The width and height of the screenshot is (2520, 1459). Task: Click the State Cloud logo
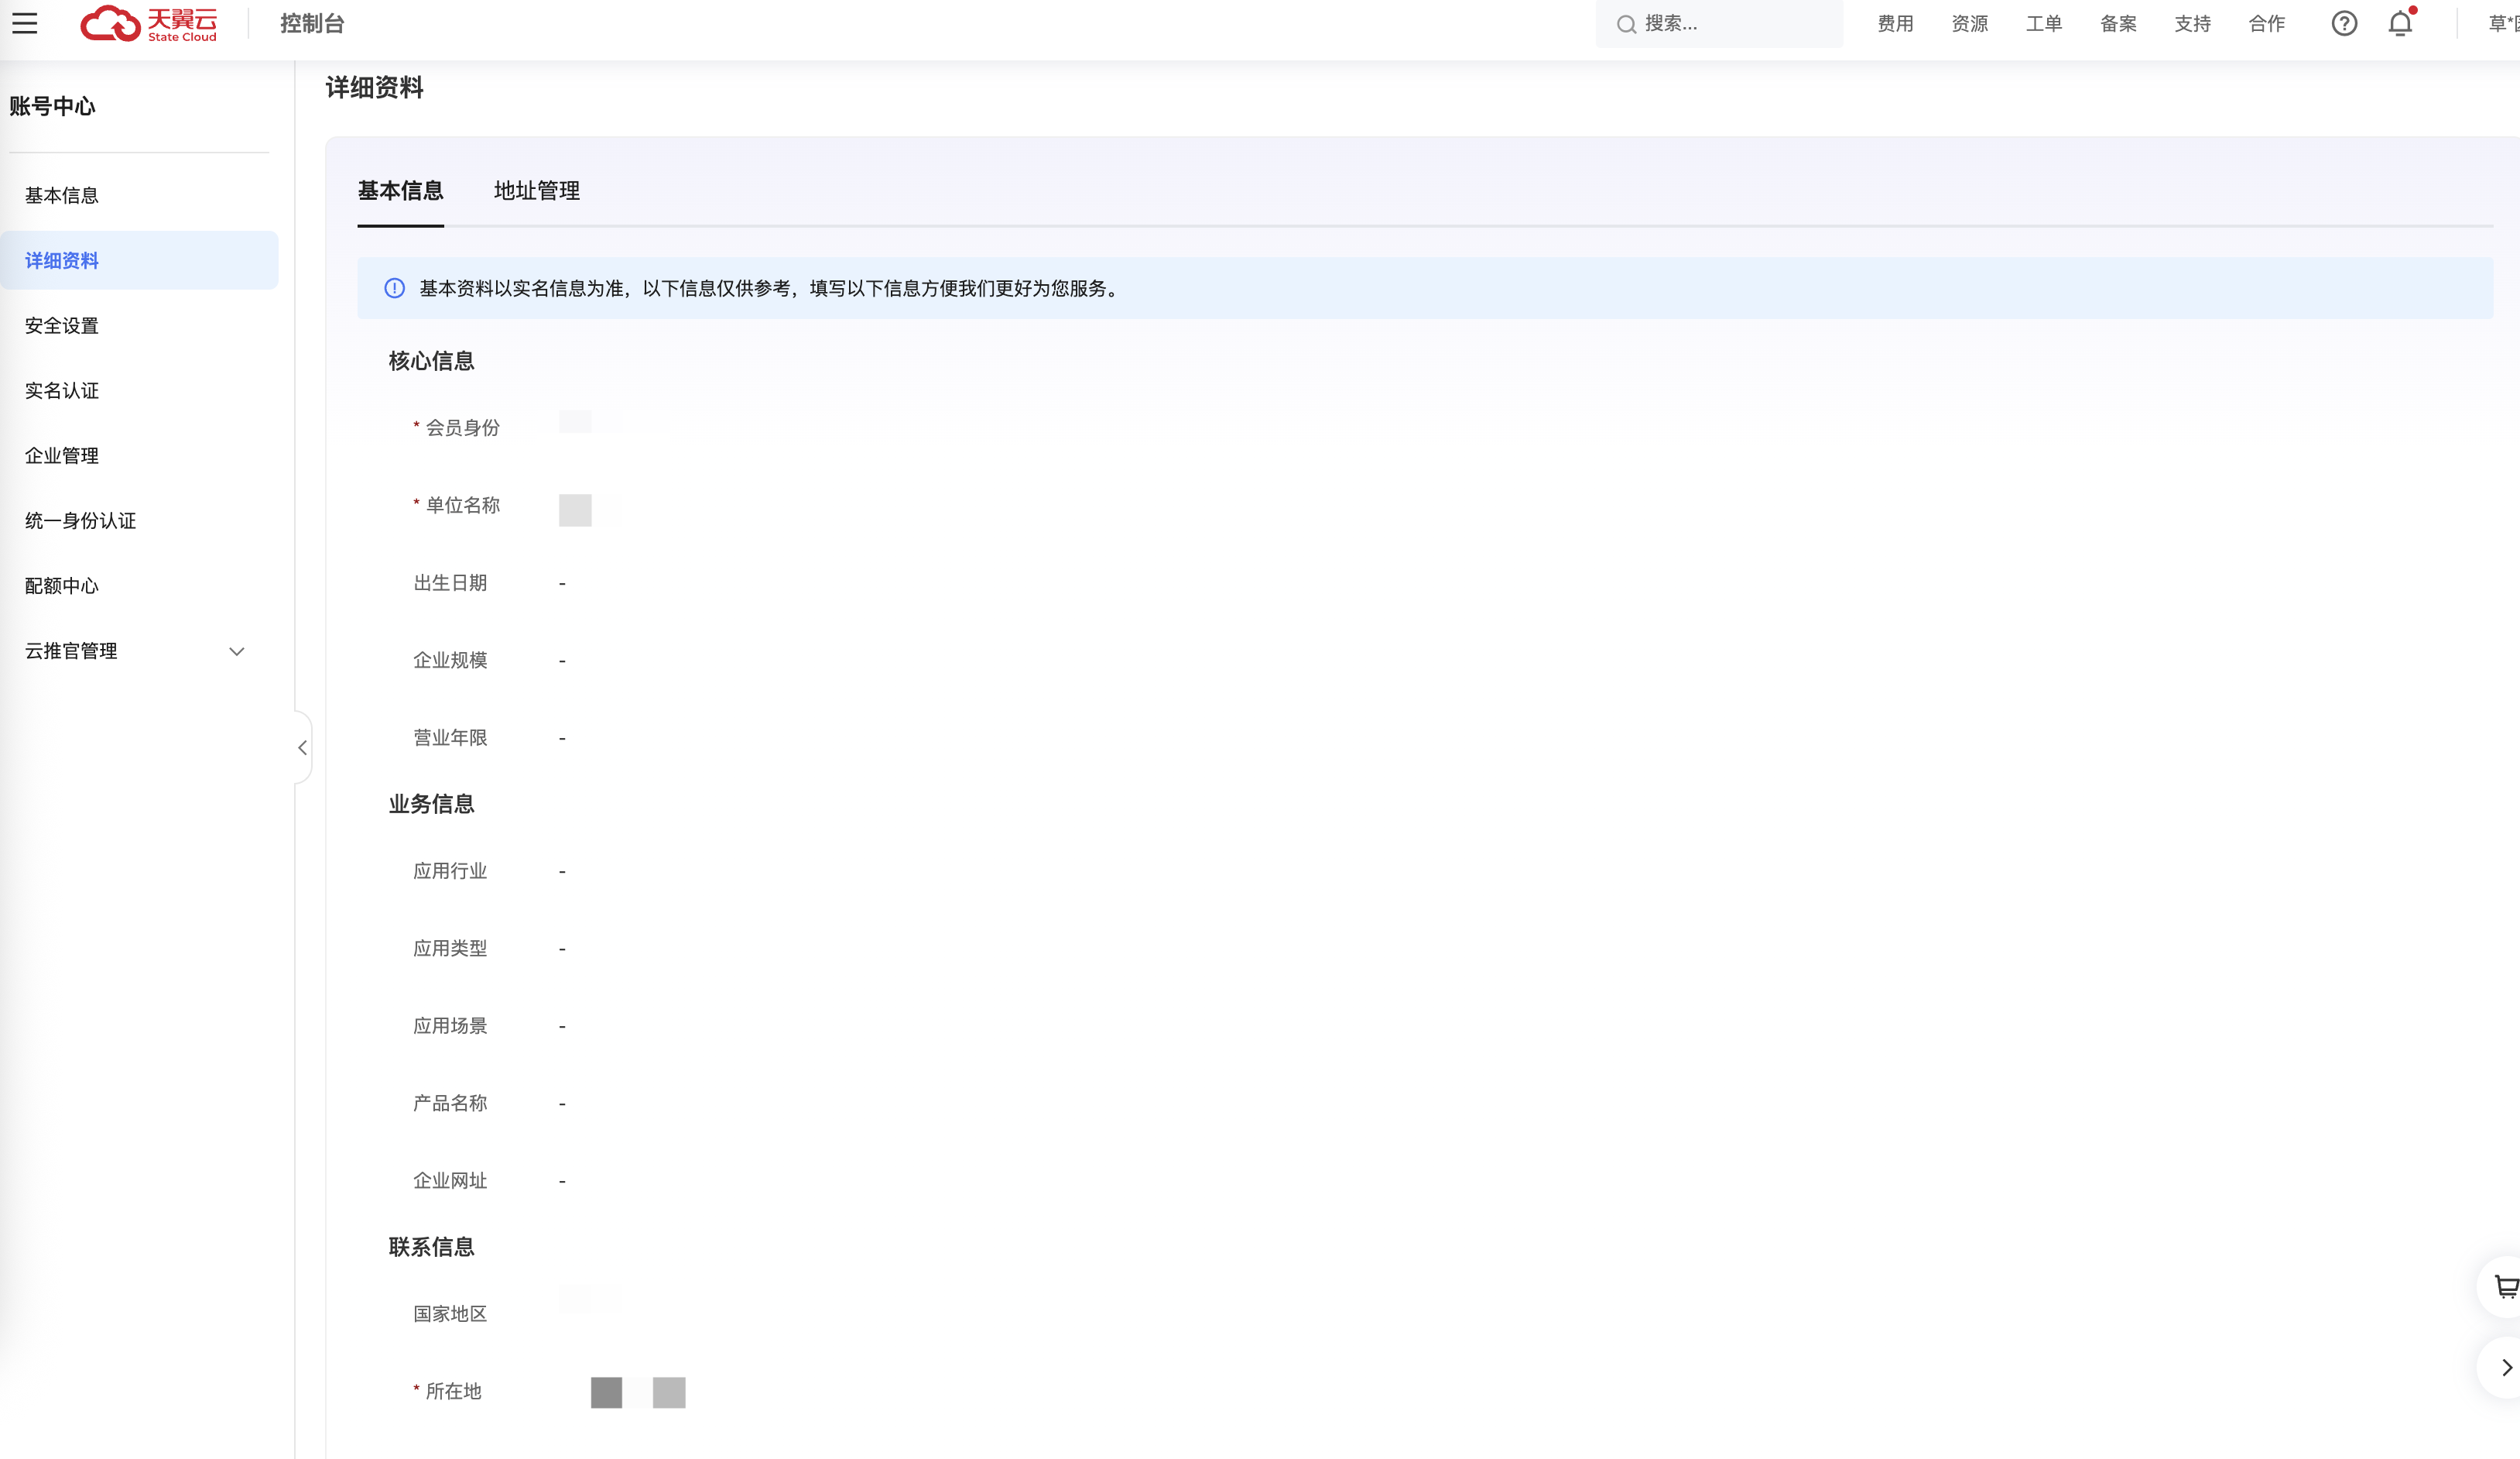149,23
